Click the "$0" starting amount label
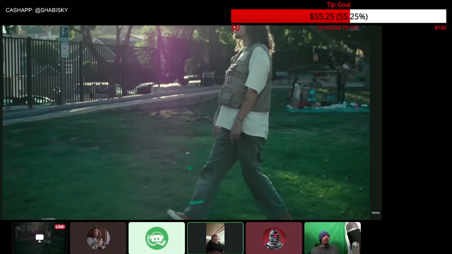452x254 pixels. coord(236,28)
